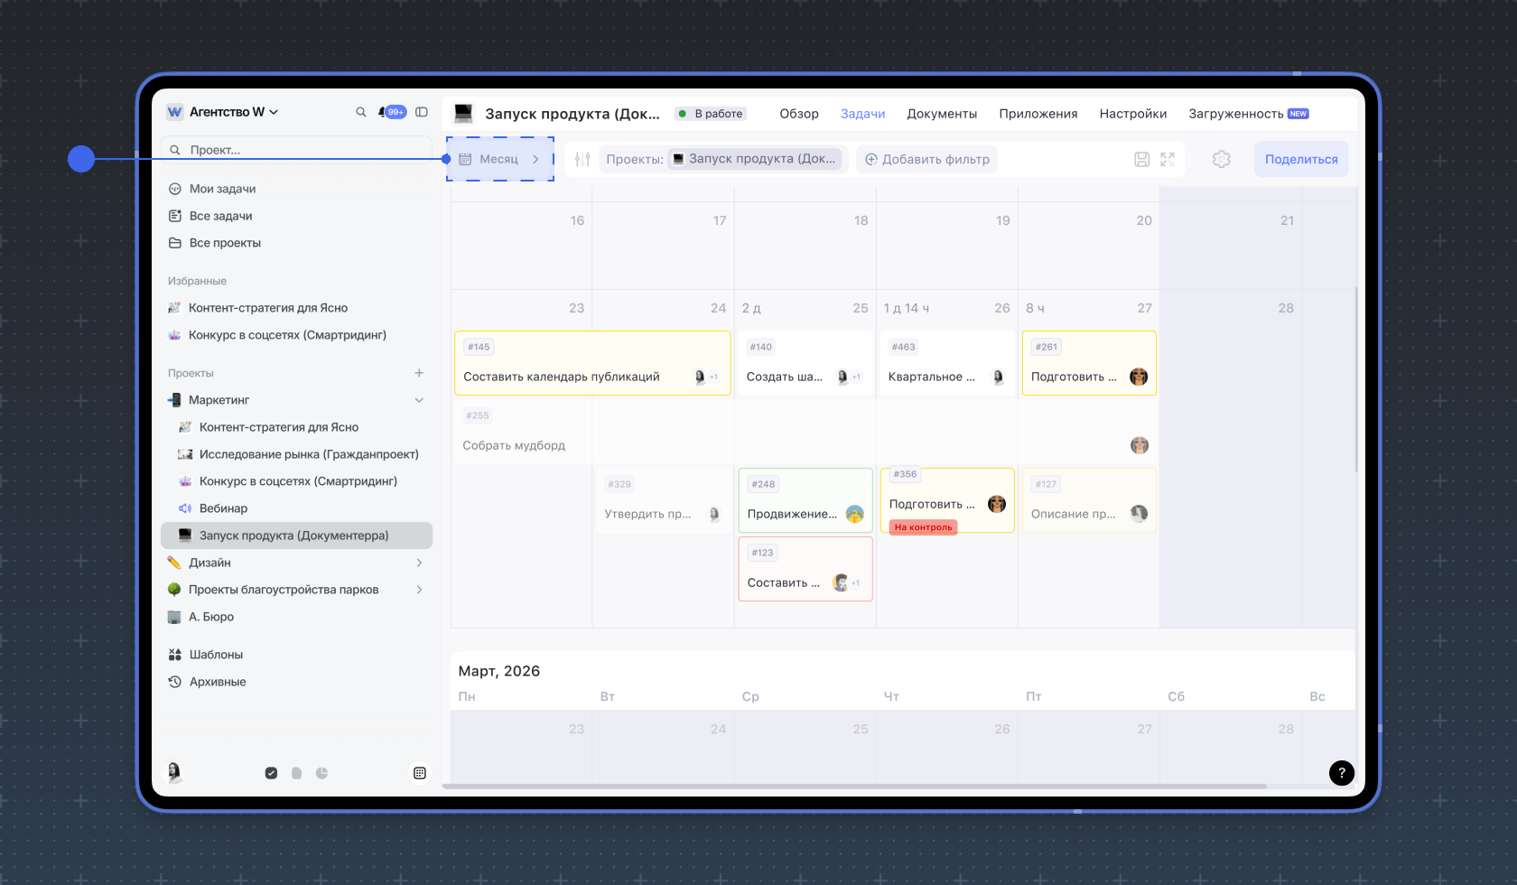This screenshot has width=1517, height=885.
Task: Collapse the Маркетинг project group
Action: [x=419, y=400]
